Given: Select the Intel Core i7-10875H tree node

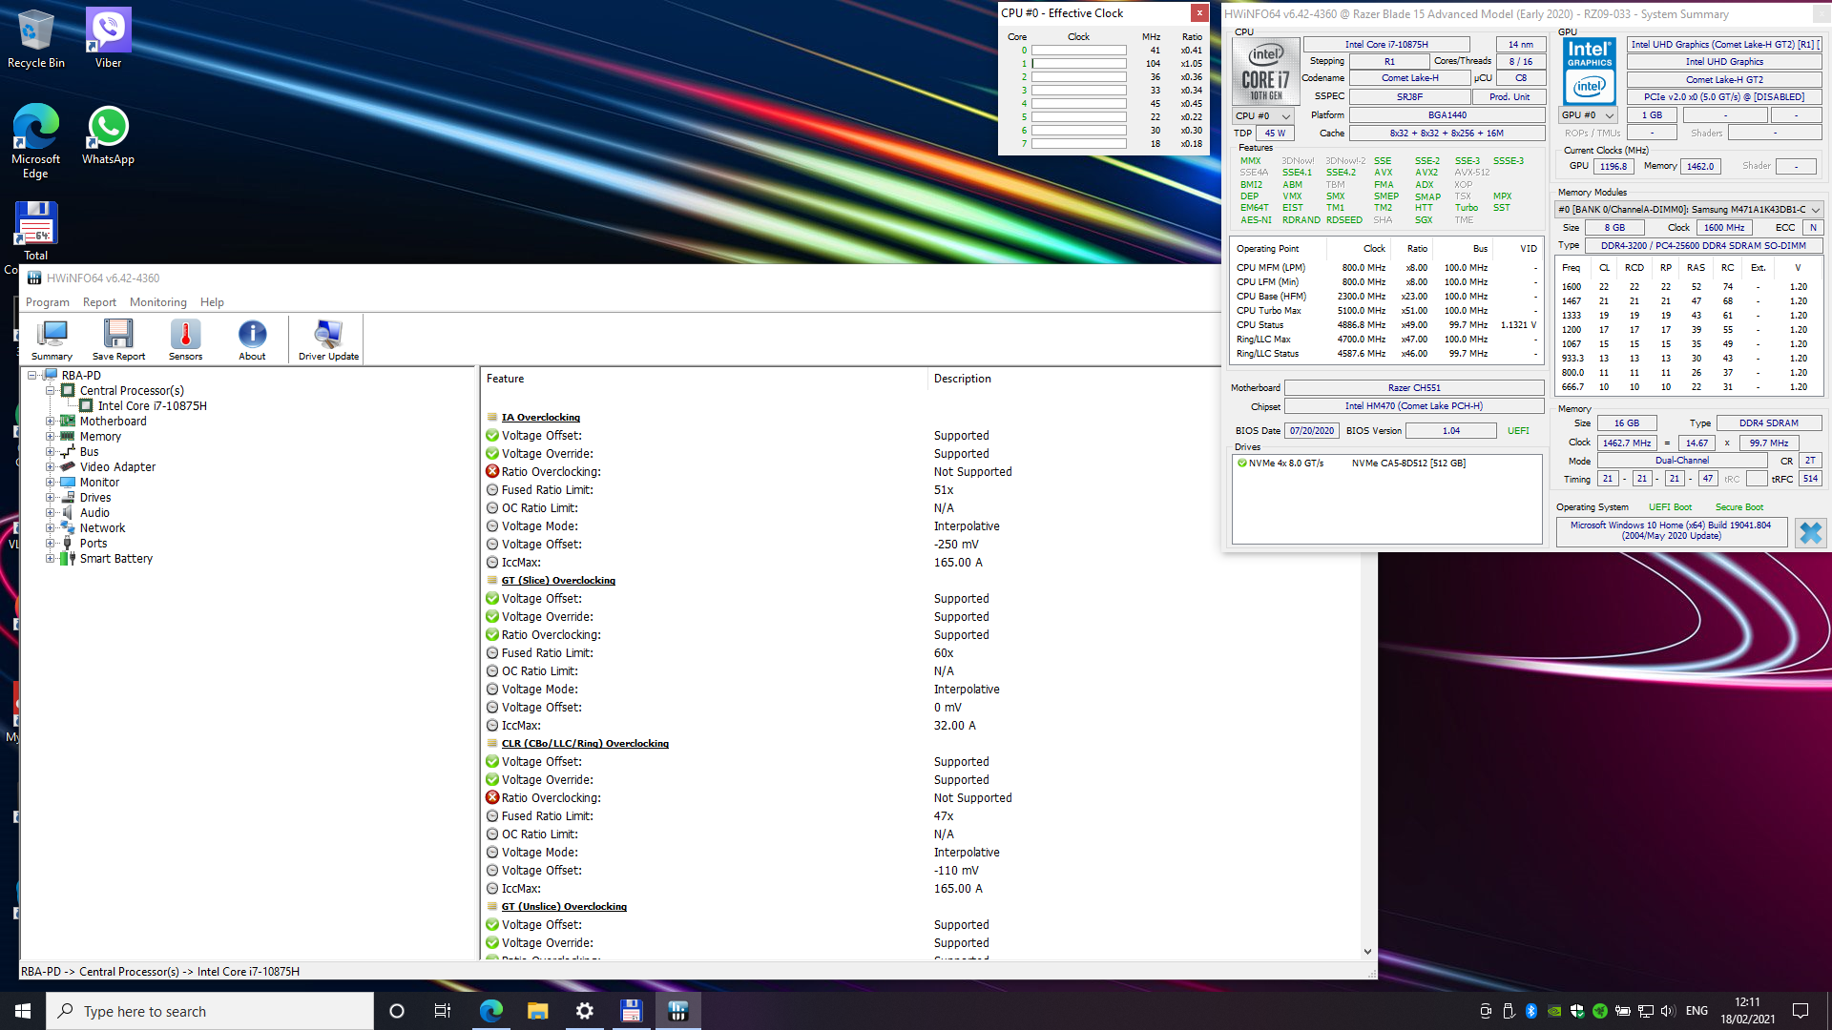Looking at the screenshot, I should [152, 406].
